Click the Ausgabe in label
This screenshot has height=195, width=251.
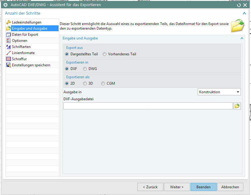point(73,92)
